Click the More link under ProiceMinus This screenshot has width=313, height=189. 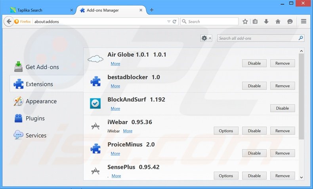pos(115,153)
